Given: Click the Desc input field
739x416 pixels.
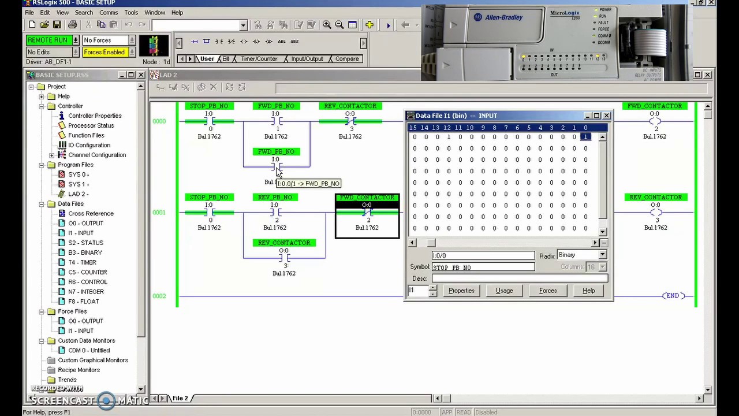Looking at the screenshot, I should 520,278.
